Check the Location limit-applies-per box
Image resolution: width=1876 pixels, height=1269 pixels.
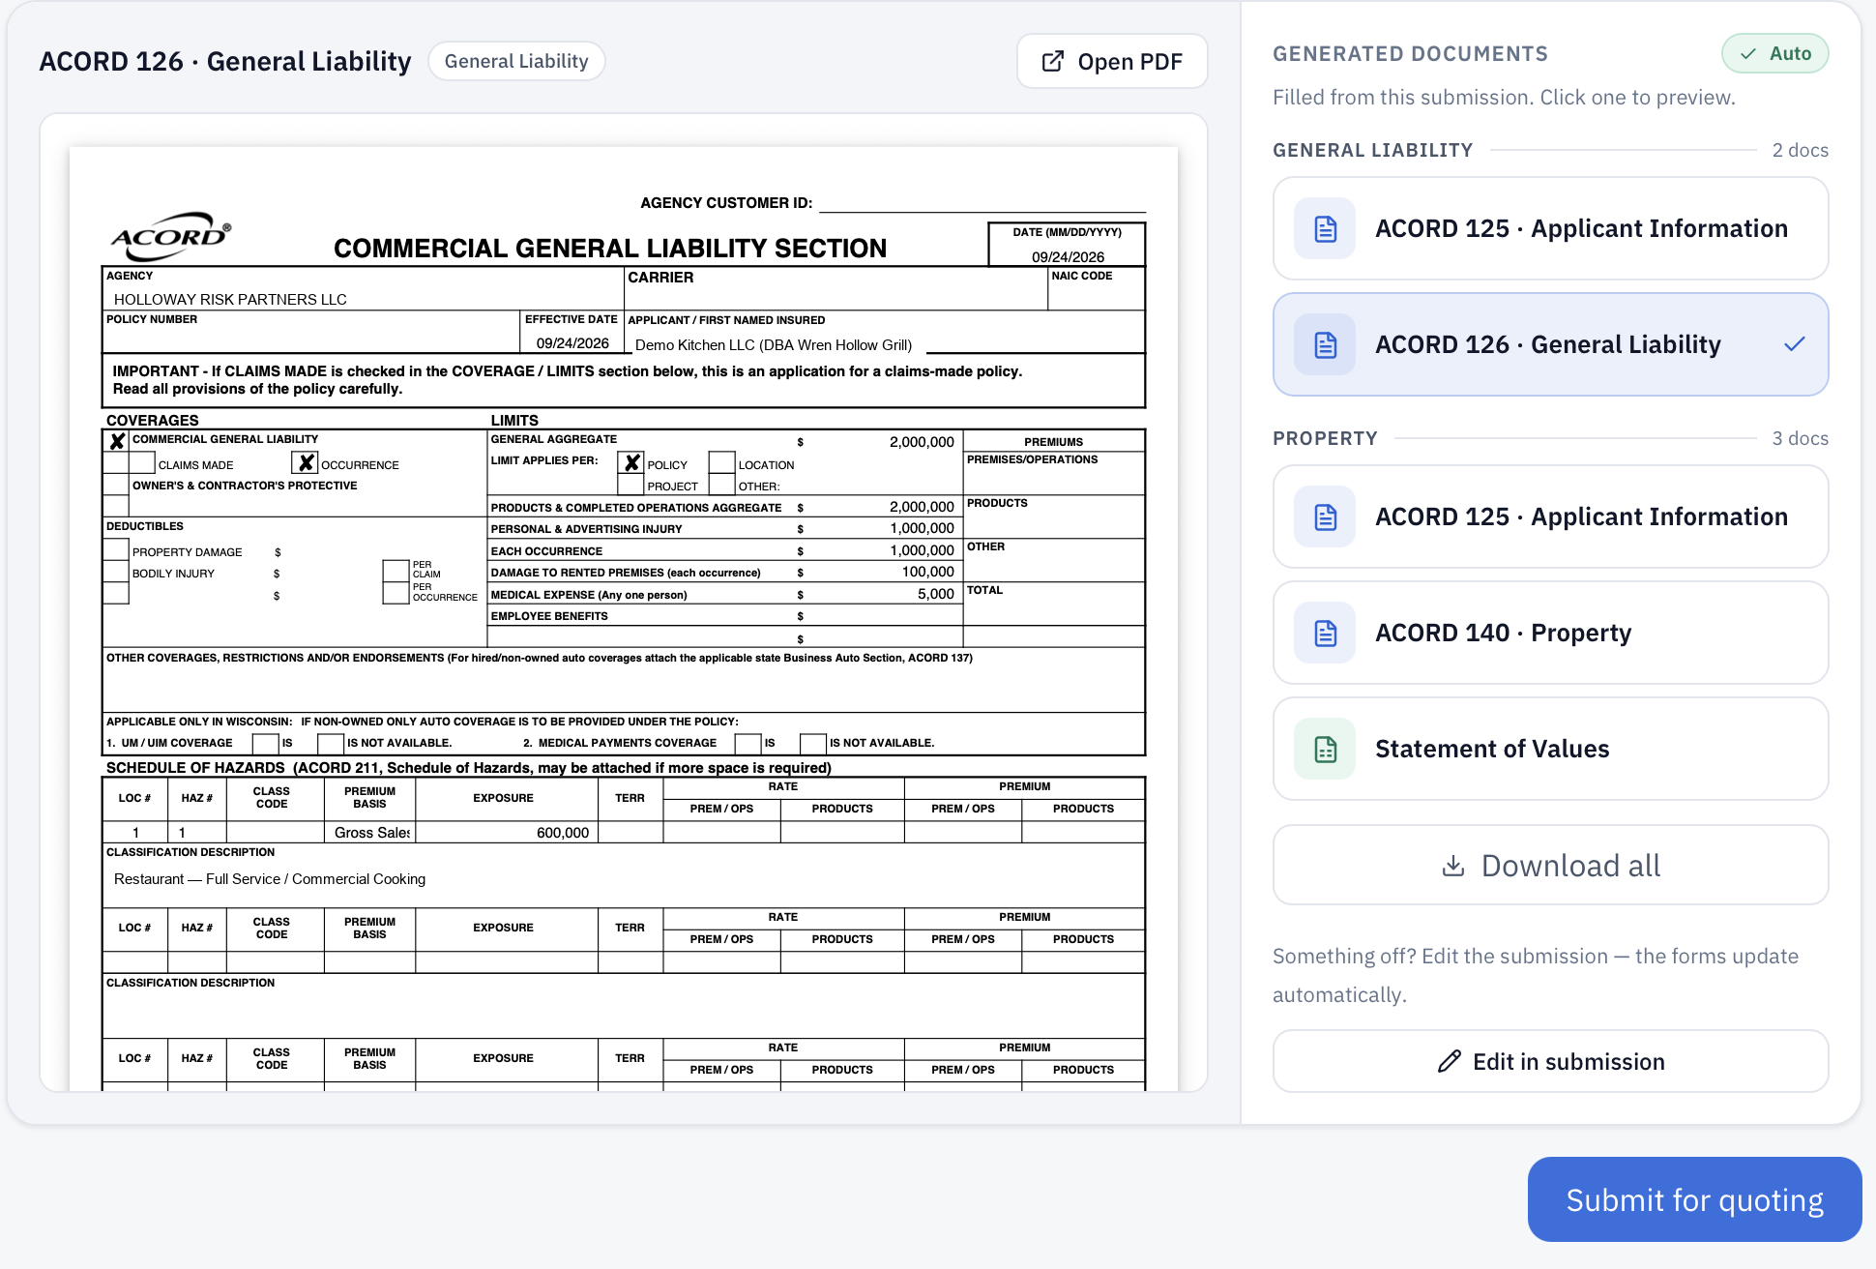722,463
